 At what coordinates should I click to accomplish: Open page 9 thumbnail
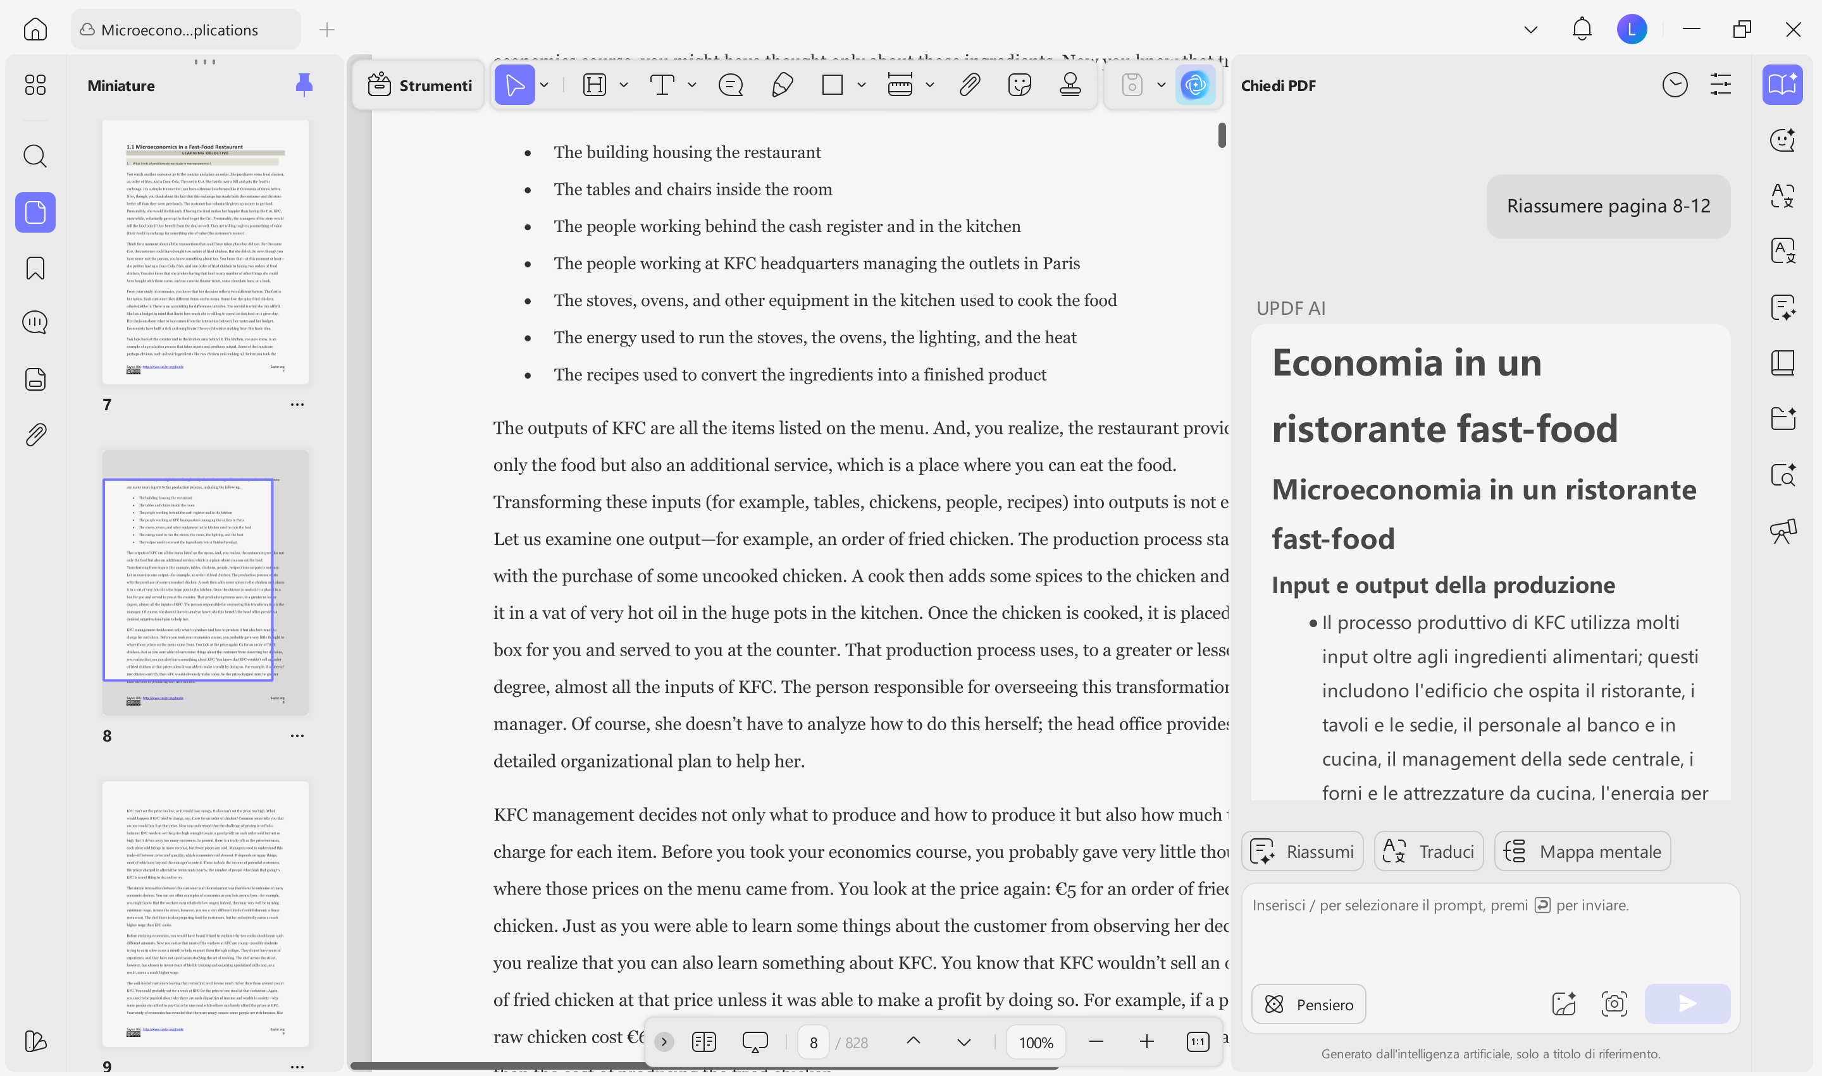point(206,914)
